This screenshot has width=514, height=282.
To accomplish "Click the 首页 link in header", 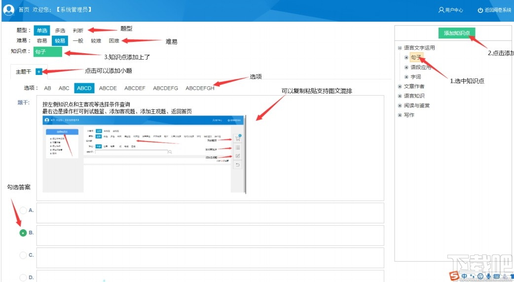I will click(x=24, y=10).
